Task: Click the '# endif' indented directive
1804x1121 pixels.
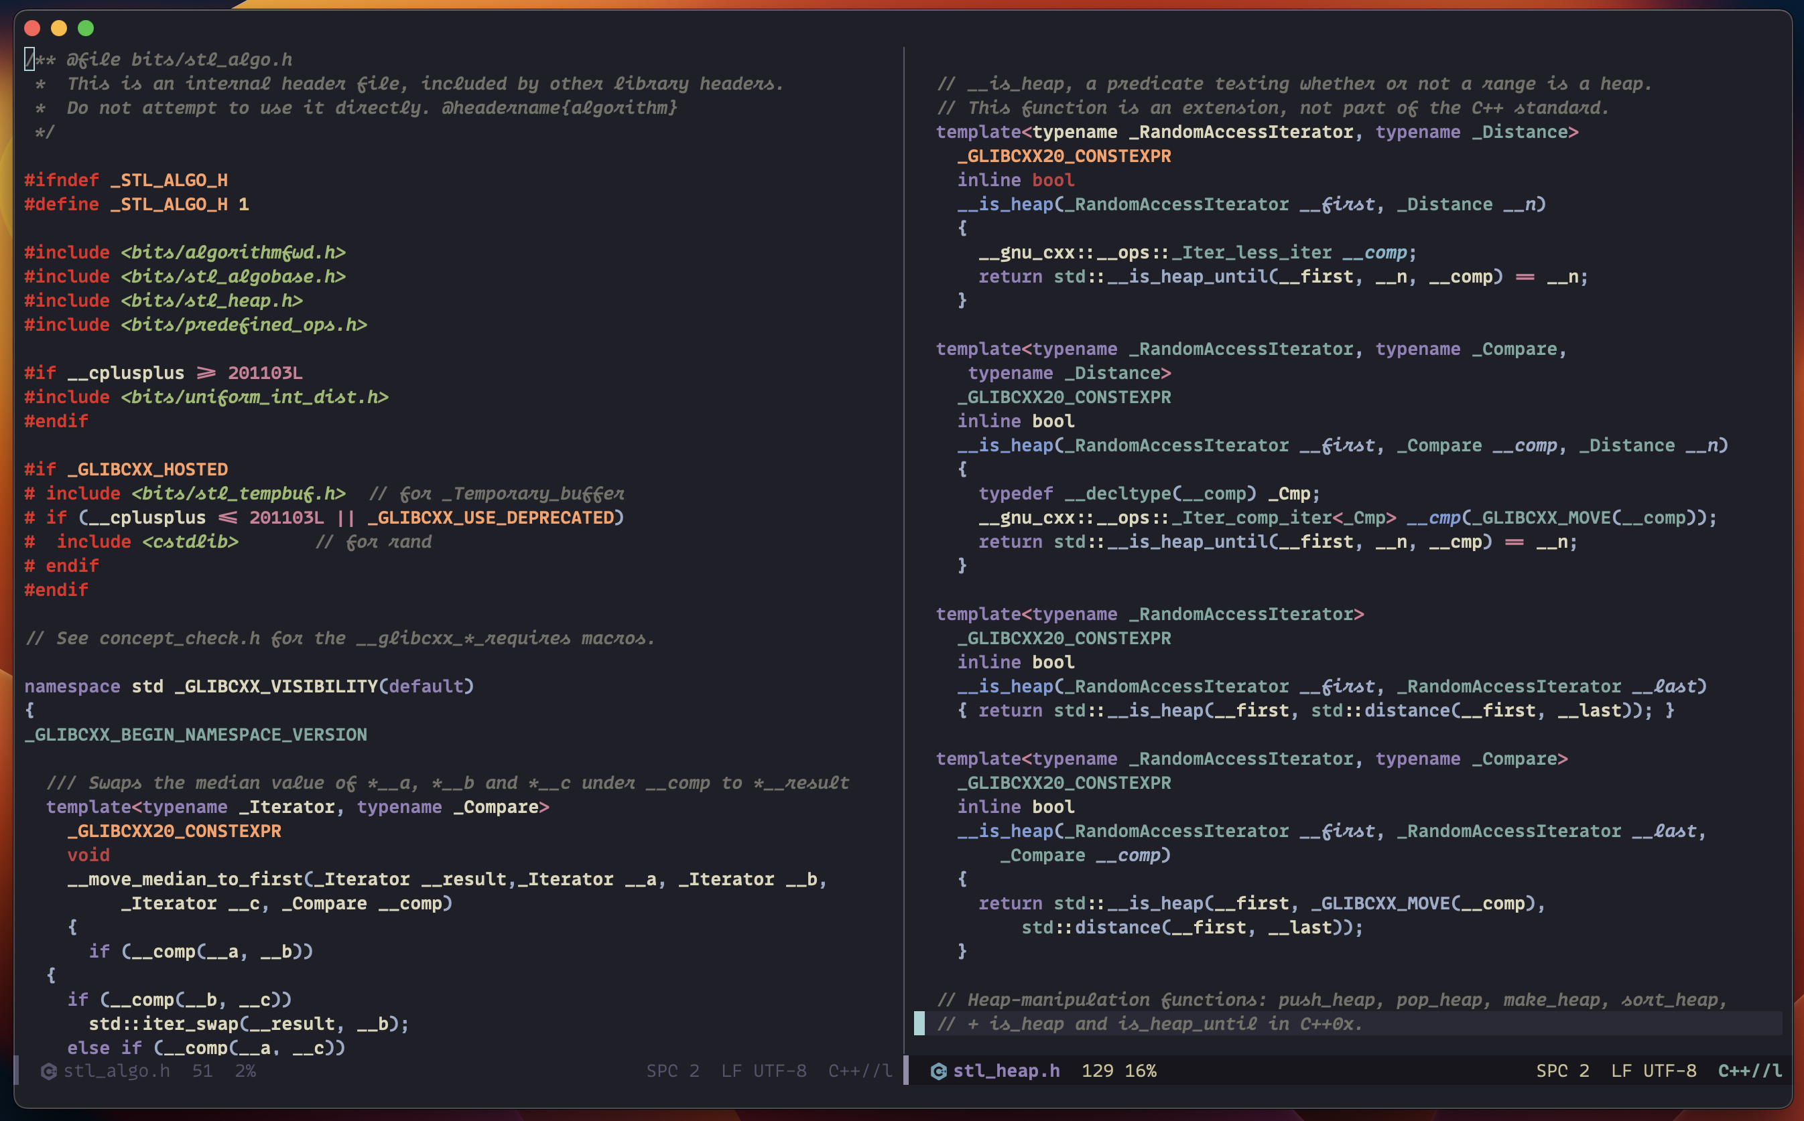Action: (62, 566)
